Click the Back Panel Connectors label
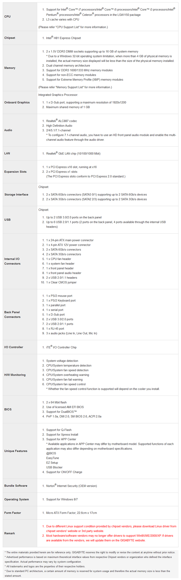 click(12, 315)
